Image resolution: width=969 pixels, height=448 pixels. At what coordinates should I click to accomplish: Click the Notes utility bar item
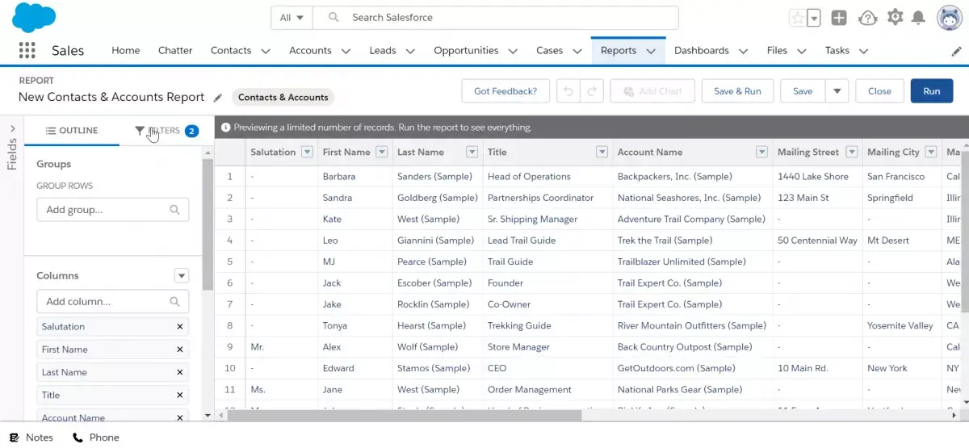pyautogui.click(x=31, y=438)
